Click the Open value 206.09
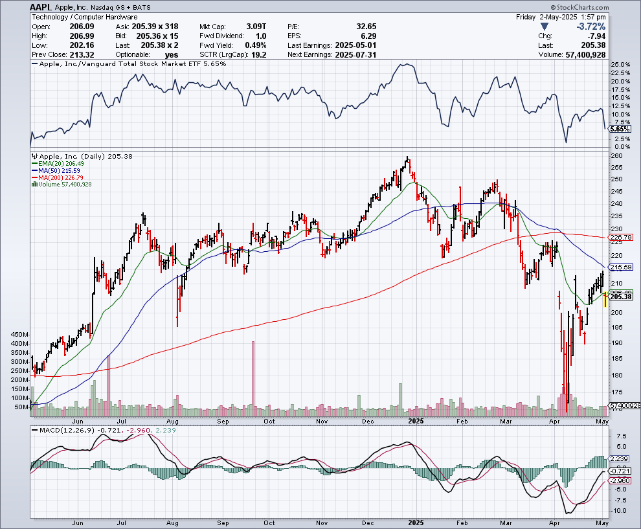641x529 pixels. point(82,27)
